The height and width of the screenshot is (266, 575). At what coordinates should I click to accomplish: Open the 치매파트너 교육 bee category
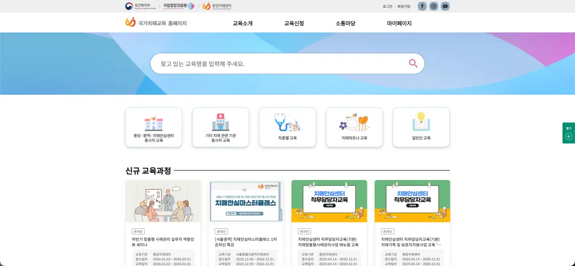(x=354, y=127)
